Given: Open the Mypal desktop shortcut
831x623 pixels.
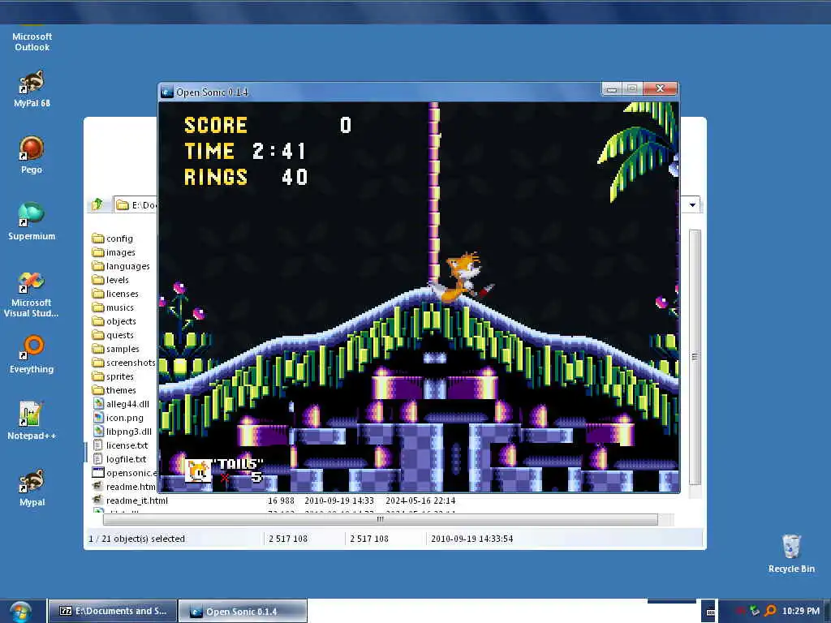Looking at the screenshot, I should [x=32, y=488].
